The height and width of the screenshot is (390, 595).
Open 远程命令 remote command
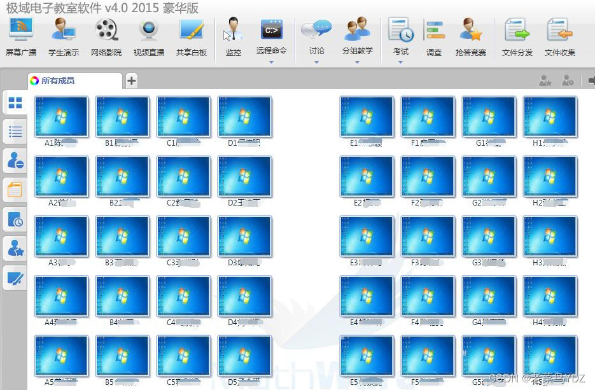click(x=271, y=36)
